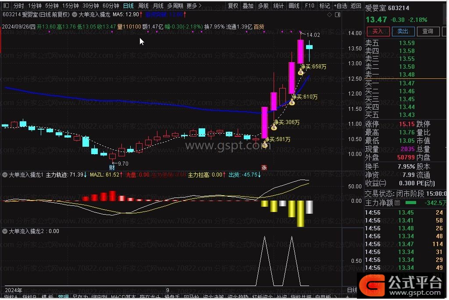The image size is (449, 300).
Task: Open the 复权 adjustment menu
Action: pyautogui.click(x=233, y=6)
